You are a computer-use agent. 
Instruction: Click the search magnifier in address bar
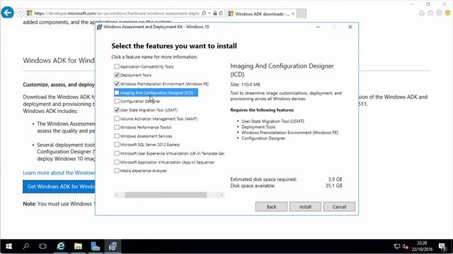pyautogui.click(x=204, y=13)
